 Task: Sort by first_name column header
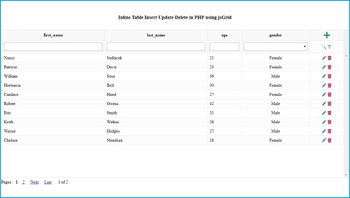[53, 35]
